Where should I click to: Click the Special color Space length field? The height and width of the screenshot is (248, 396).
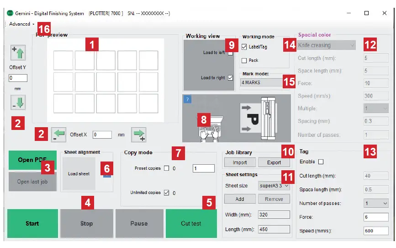tap(376, 70)
